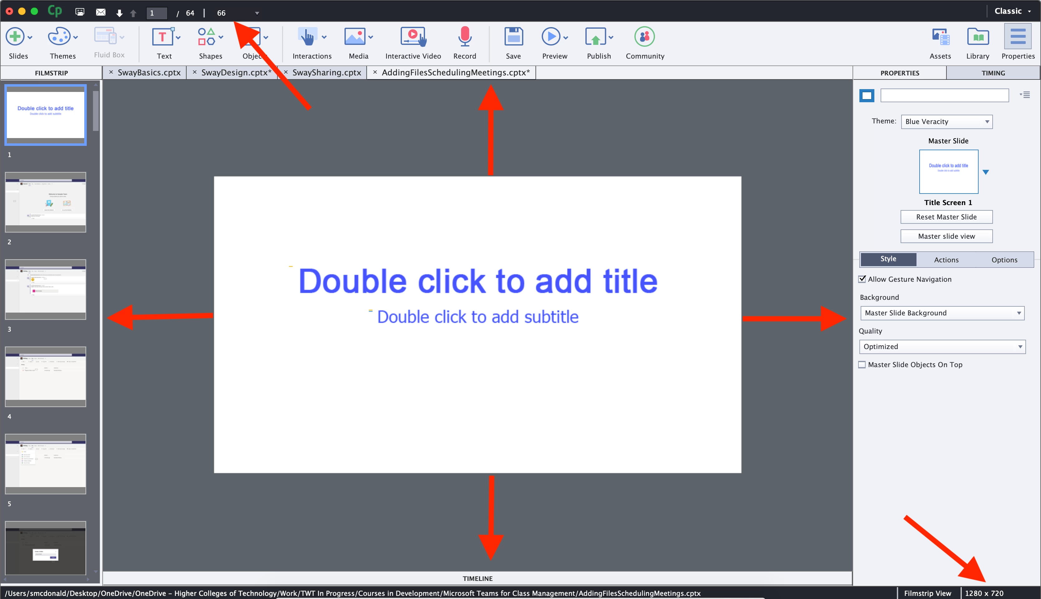Screen dimensions: 1041x599
Task: Uncheck Allow Gesture Navigation
Action: click(x=862, y=279)
